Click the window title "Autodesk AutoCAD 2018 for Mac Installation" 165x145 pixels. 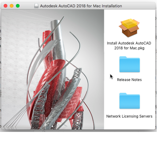[x=81, y=6]
